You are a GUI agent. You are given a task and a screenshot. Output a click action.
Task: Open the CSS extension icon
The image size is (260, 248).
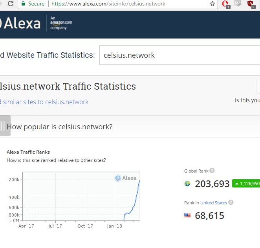(x=238, y=4)
